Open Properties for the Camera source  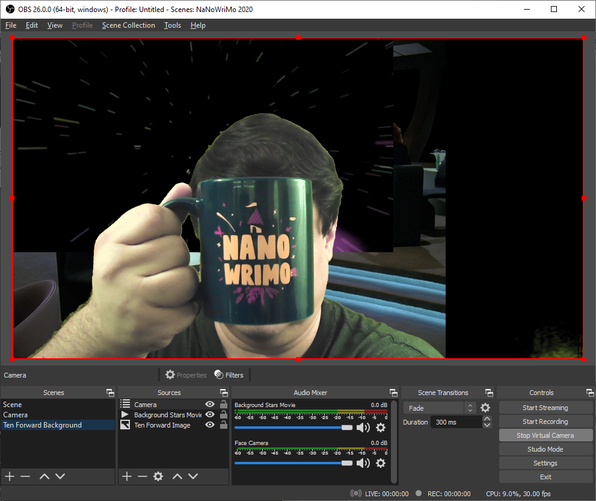point(186,375)
